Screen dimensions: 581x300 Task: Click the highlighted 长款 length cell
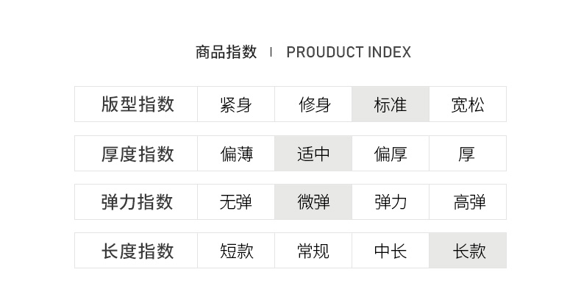coord(468,251)
